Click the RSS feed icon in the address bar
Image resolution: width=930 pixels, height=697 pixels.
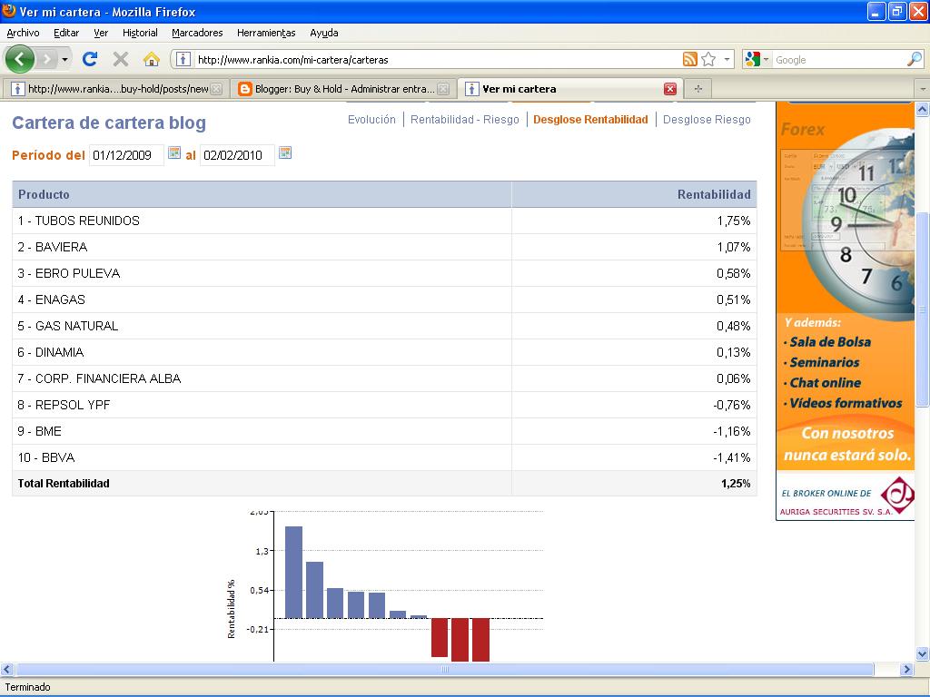click(690, 60)
